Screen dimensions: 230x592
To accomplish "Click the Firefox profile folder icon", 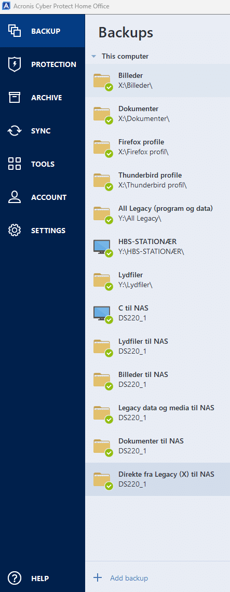I will (x=103, y=148).
